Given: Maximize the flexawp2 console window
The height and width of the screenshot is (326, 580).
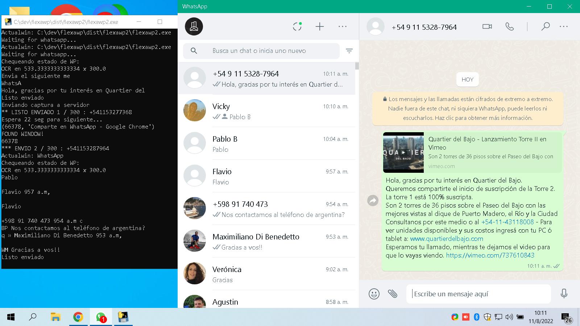Looking at the screenshot, I should tap(160, 22).
